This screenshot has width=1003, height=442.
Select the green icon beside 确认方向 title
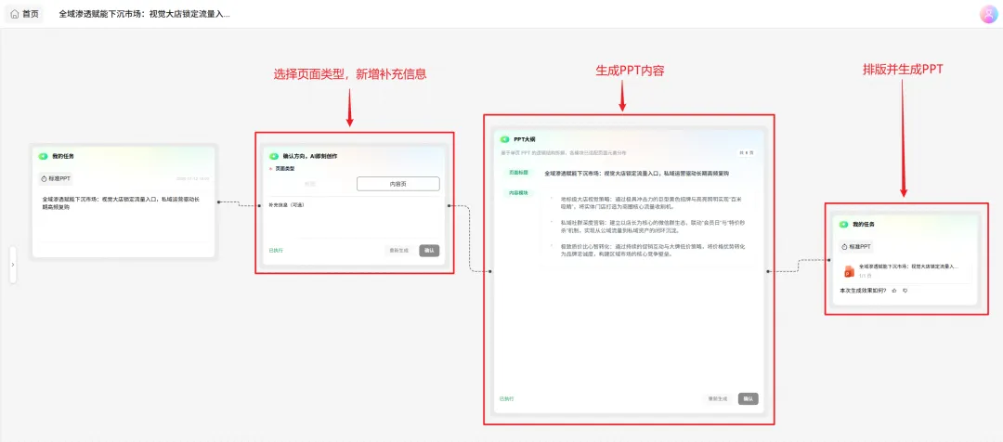(274, 156)
